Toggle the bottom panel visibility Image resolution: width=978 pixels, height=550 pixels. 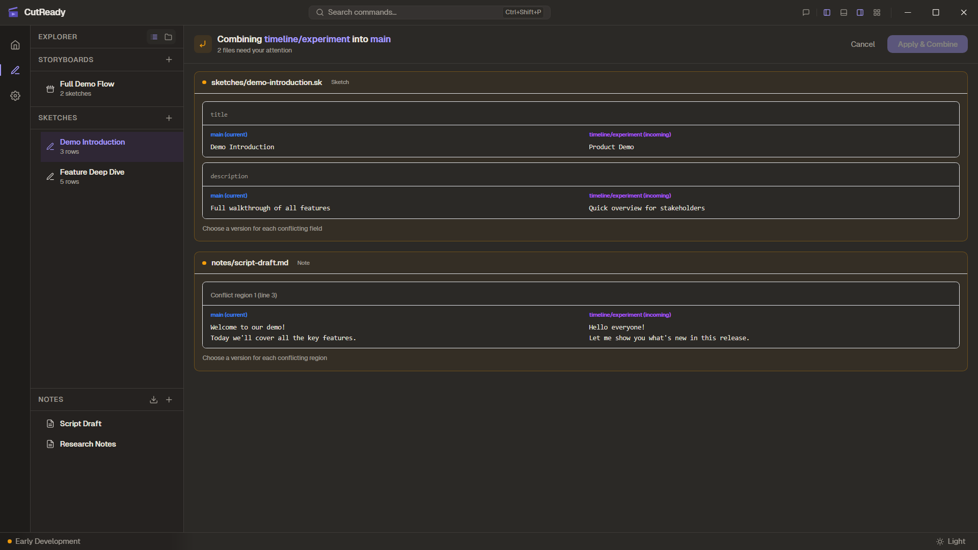point(844,12)
